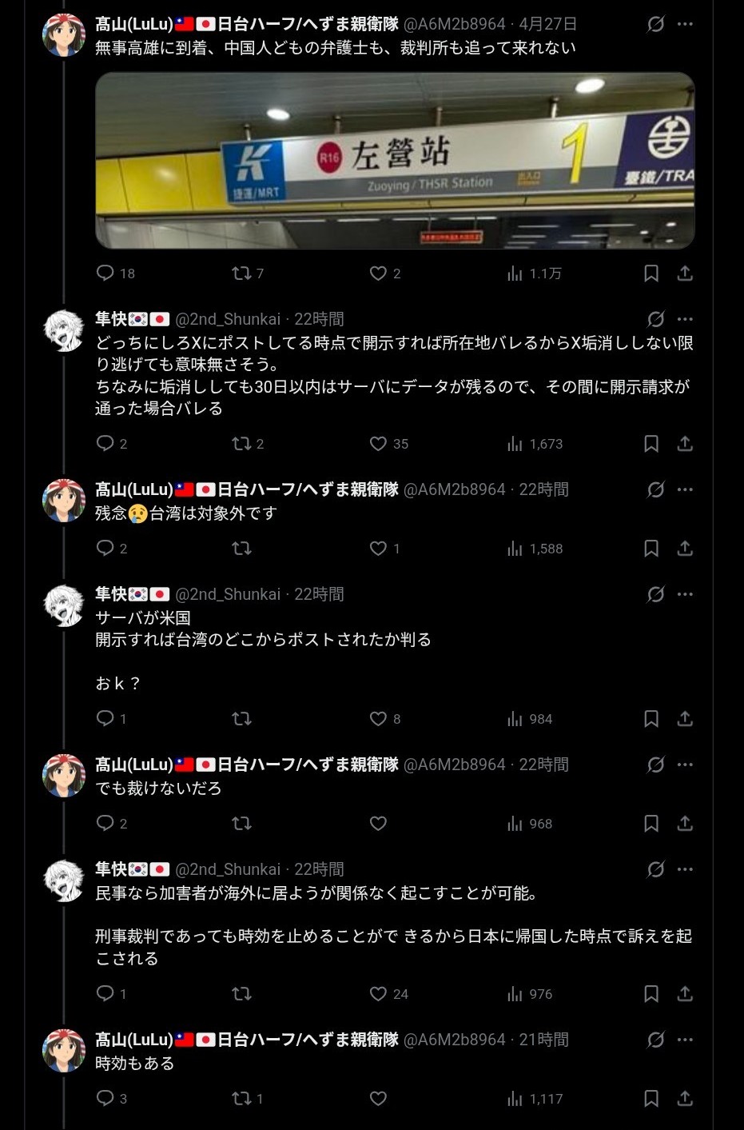Open more options on 時効もある post

[685, 1040]
